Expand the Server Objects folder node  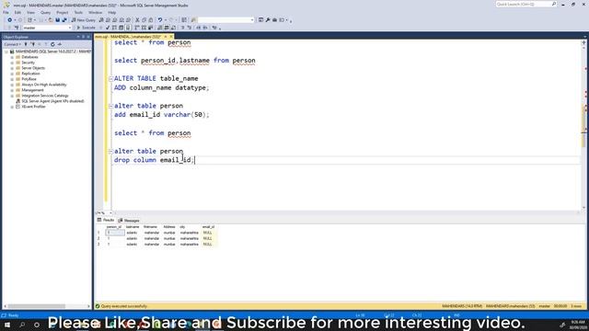pos(12,68)
